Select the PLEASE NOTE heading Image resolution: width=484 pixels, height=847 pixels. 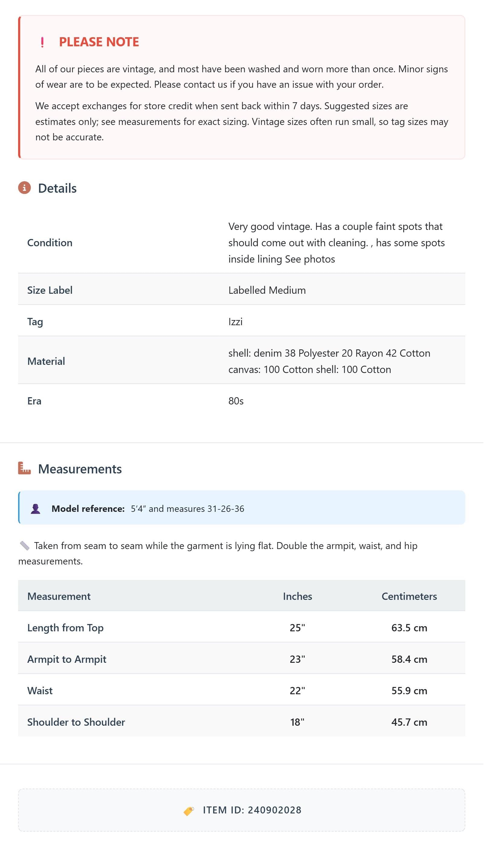tap(99, 42)
